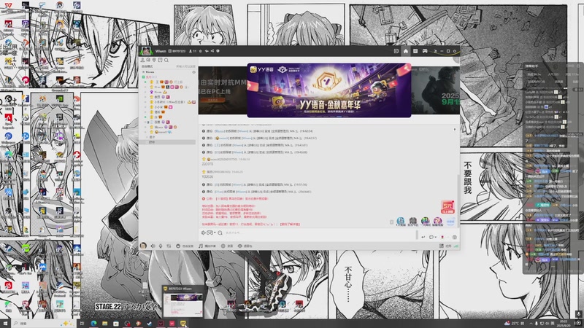Open the bulletin board icon in the sidebar toolbar
Screen dimensions: 584x328
pyautogui.click(x=160, y=60)
